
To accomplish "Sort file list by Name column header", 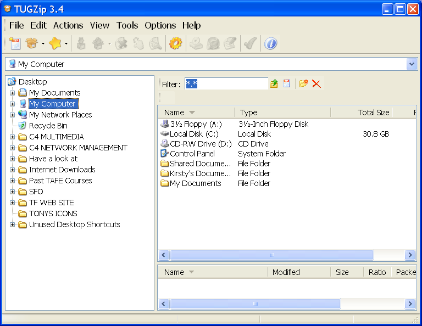I will point(197,113).
